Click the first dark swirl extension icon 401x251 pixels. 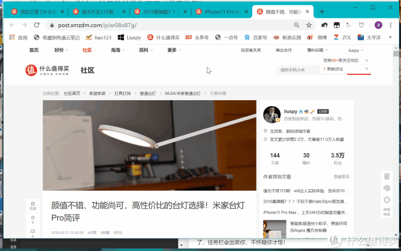pyautogui.click(x=324, y=25)
